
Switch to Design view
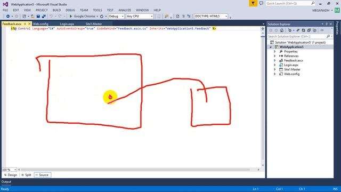coord(11,175)
